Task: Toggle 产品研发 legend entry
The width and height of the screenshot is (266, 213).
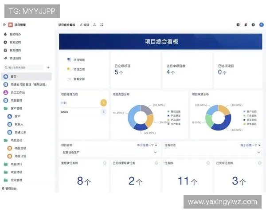Action: [174, 116]
